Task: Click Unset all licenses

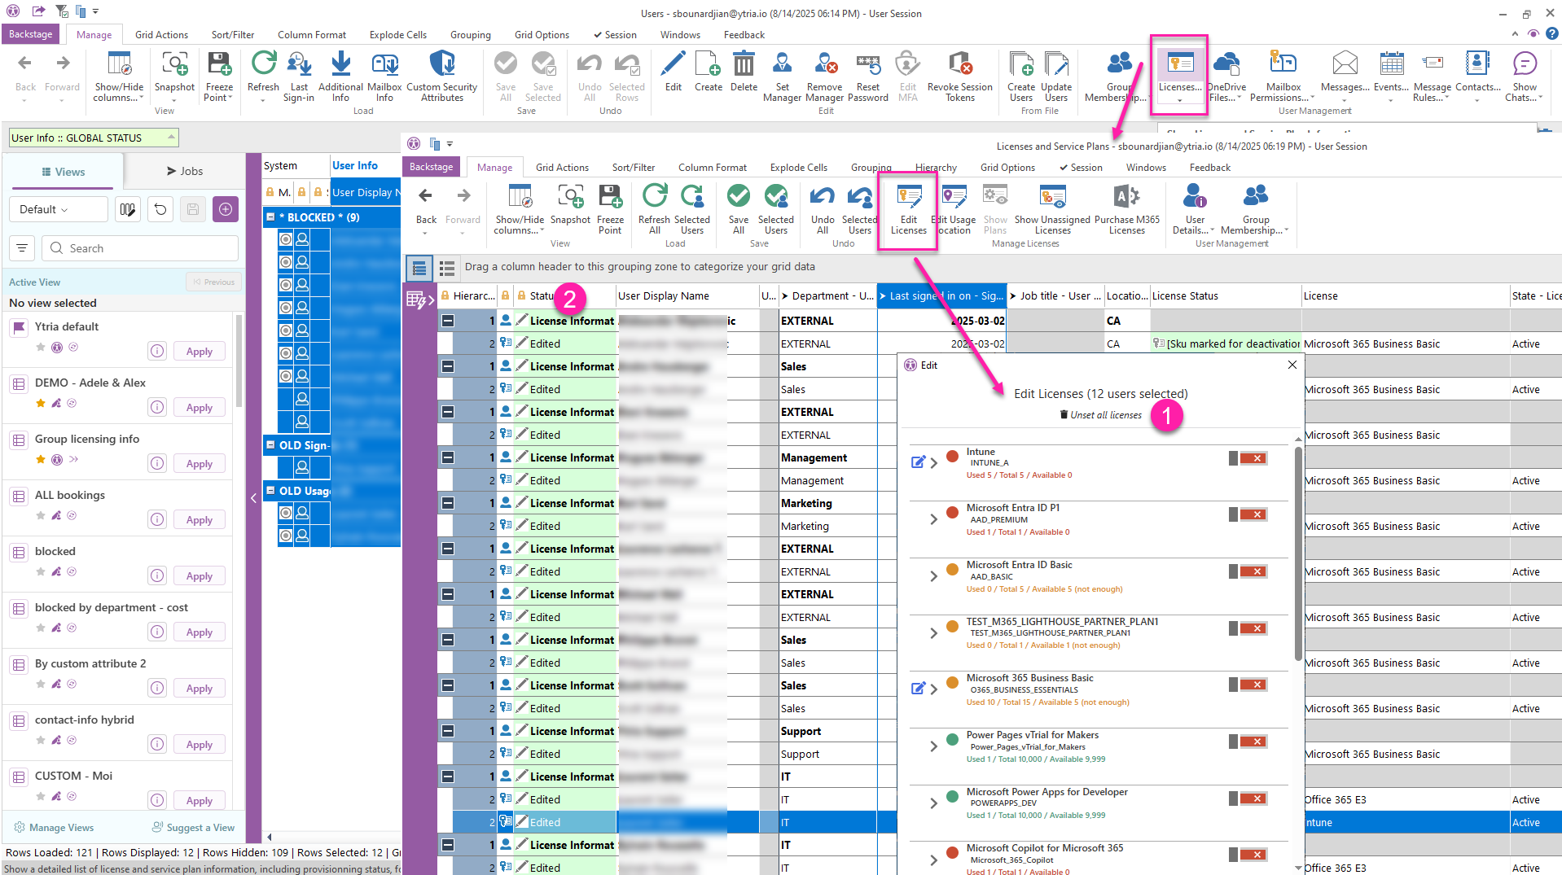Action: point(1100,415)
